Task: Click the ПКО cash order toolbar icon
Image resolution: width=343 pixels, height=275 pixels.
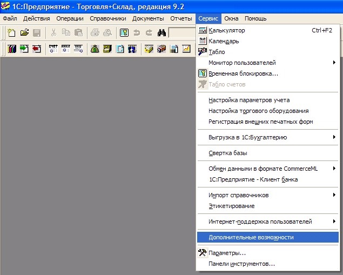Action: [78, 49]
